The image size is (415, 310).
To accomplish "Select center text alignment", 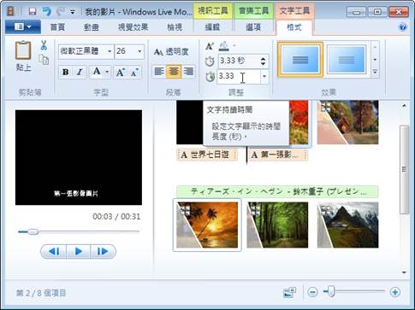I will click(x=174, y=72).
